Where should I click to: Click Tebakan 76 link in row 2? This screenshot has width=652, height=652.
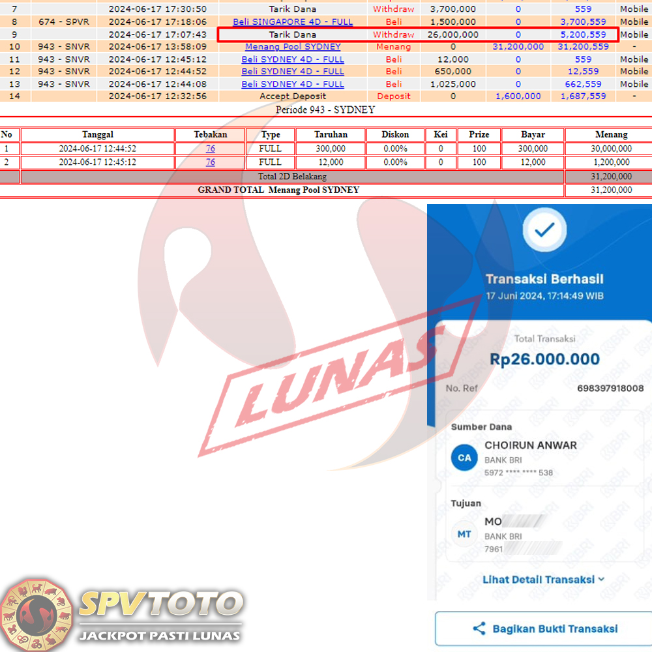coord(211,162)
